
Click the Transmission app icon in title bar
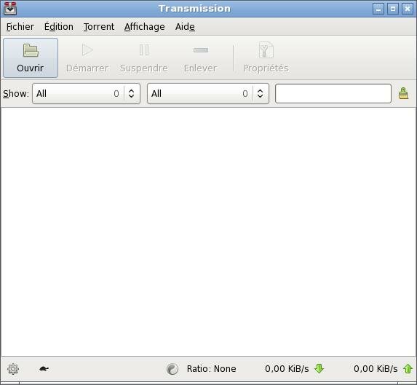pos(10,8)
